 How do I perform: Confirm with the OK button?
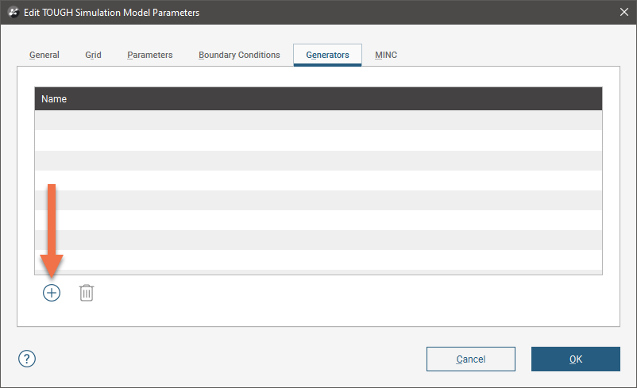[575, 359]
